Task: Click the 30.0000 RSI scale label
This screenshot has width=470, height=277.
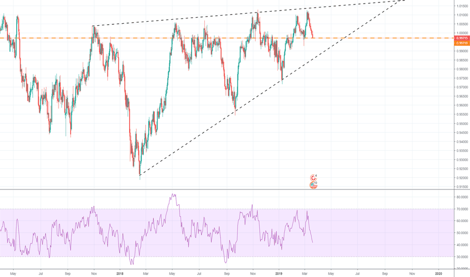Action: (462, 257)
